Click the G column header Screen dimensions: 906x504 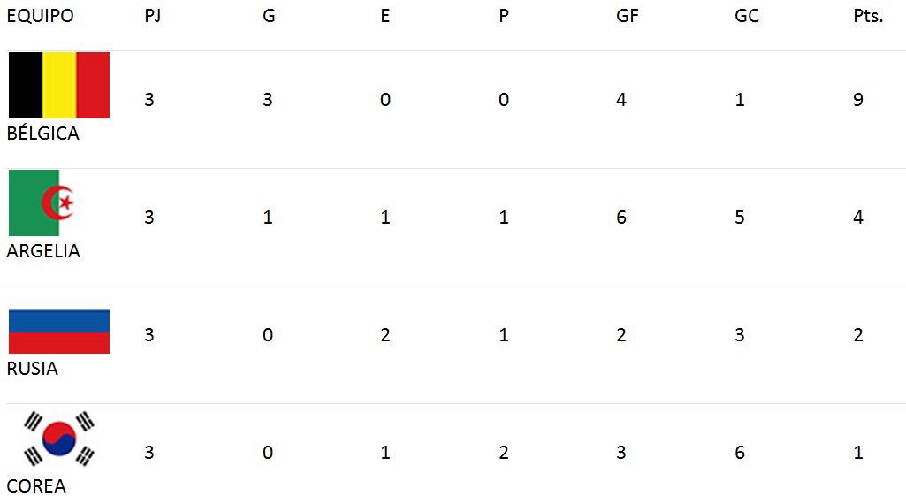(269, 16)
